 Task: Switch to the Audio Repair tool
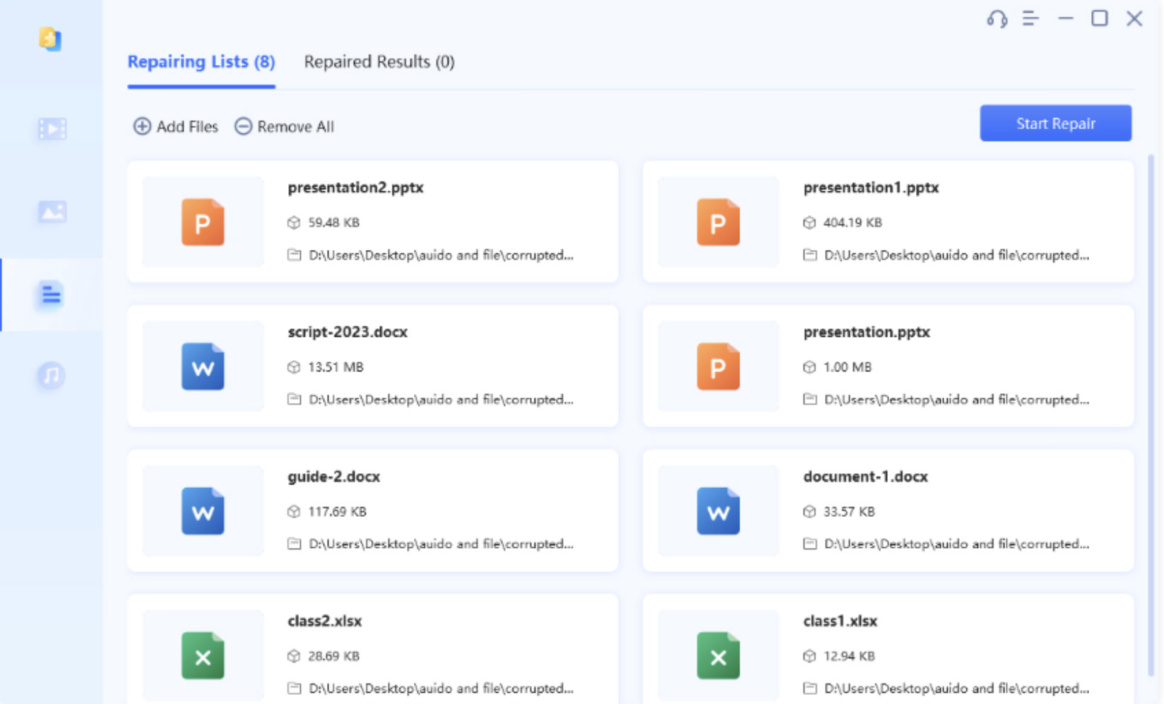[50, 375]
